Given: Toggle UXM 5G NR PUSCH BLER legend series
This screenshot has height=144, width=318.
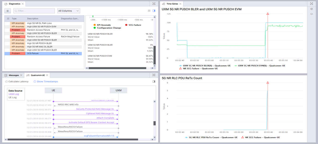Looking at the screenshot, I should 204,66.
